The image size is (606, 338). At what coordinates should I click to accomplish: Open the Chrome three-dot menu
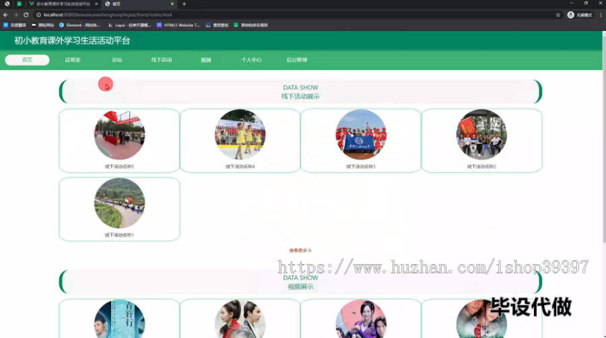[x=601, y=15]
